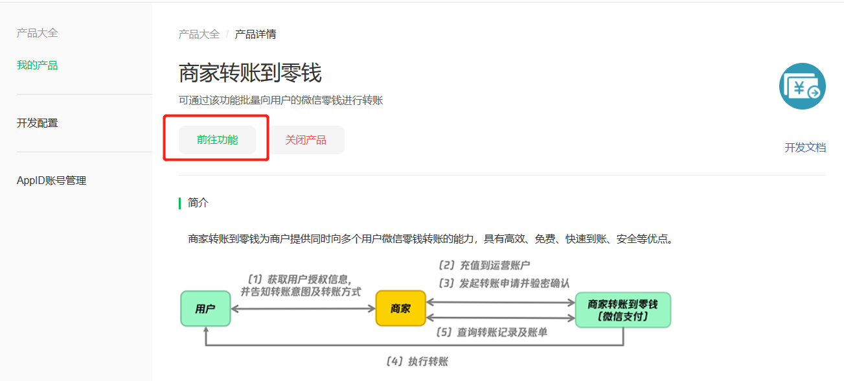Click the 商家转账到零钱 page title

pos(250,73)
